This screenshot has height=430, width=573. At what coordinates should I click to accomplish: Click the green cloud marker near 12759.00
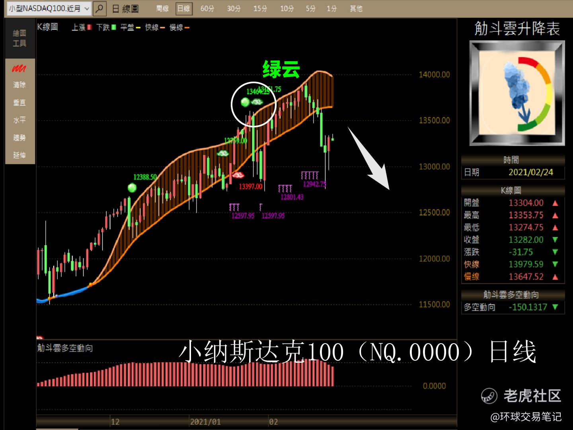click(223, 153)
